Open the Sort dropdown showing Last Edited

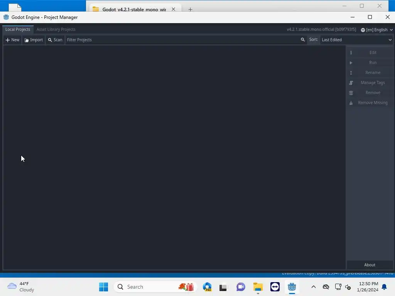click(x=356, y=40)
